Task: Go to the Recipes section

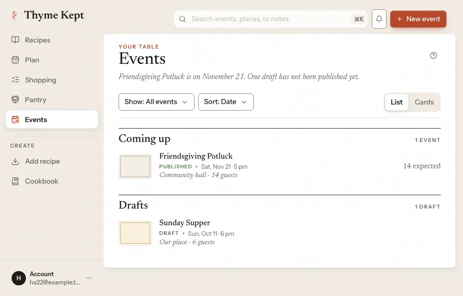Action: tap(52, 40)
